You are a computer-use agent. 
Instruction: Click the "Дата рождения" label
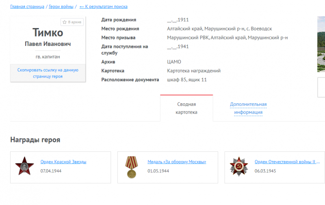[x=119, y=20]
